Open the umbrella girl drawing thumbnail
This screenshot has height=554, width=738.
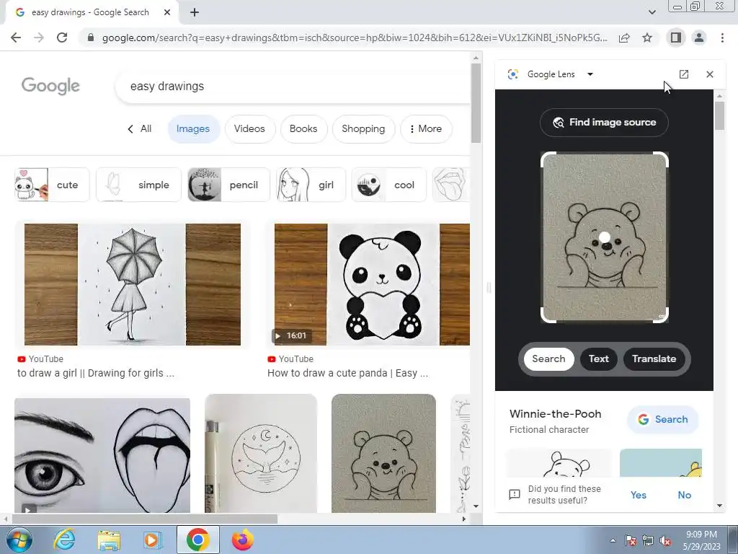(x=133, y=284)
